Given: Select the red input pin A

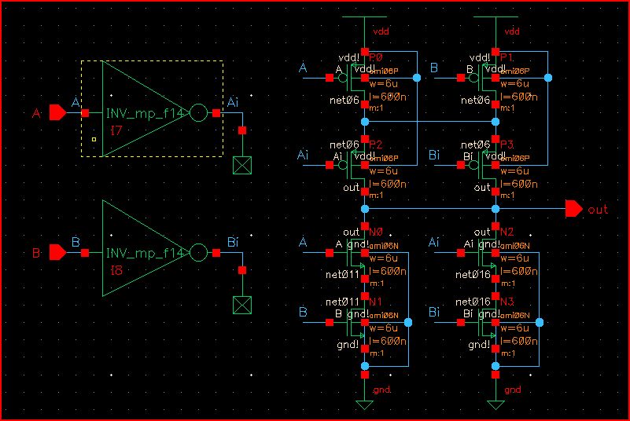Looking at the screenshot, I should tap(57, 113).
